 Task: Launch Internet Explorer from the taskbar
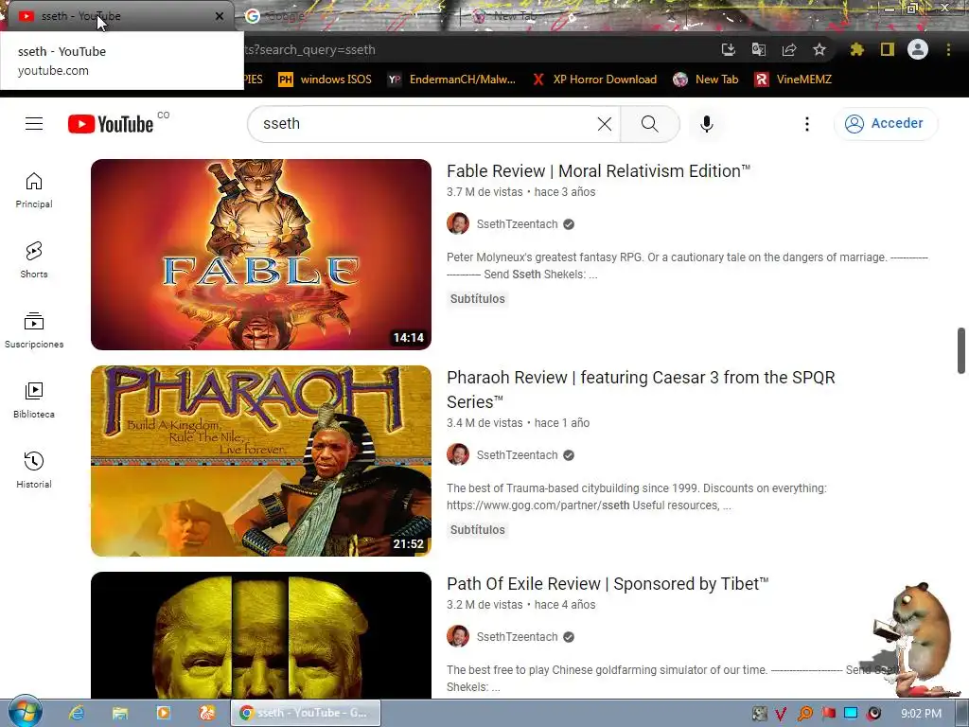click(77, 713)
